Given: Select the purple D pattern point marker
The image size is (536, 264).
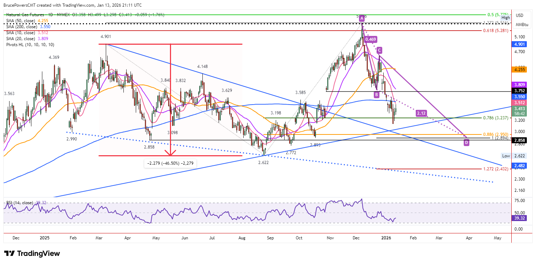Looking at the screenshot, I should [x=467, y=143].
